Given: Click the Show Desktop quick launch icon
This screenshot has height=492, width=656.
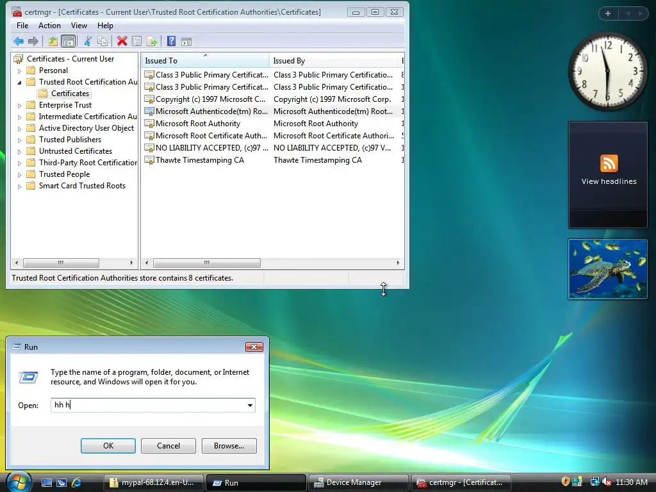Looking at the screenshot, I should (x=46, y=482).
